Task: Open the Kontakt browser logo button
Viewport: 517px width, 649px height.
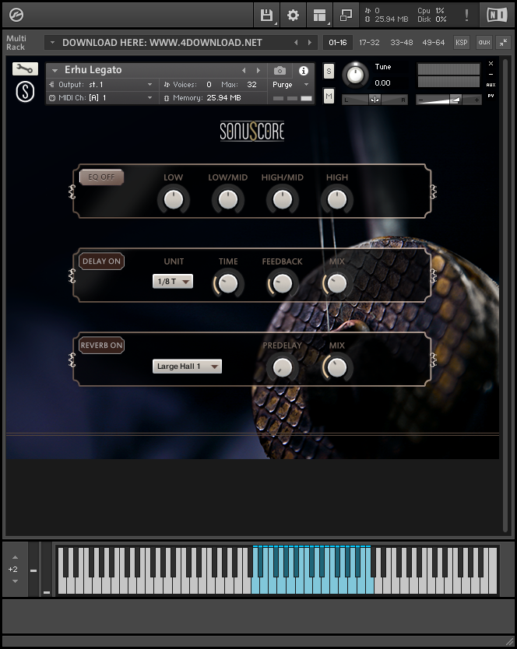Action: point(16,16)
